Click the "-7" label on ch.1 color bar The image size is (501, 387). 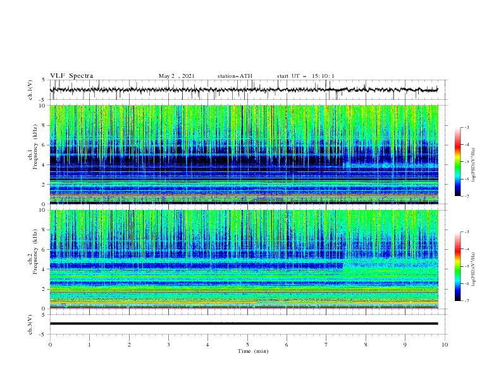coord(466,196)
